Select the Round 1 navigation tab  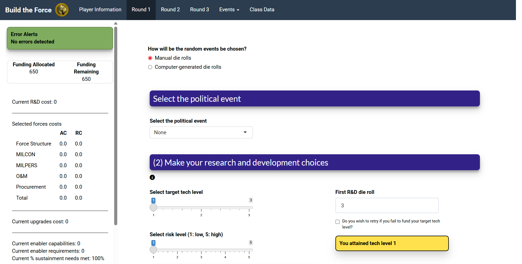(141, 9)
